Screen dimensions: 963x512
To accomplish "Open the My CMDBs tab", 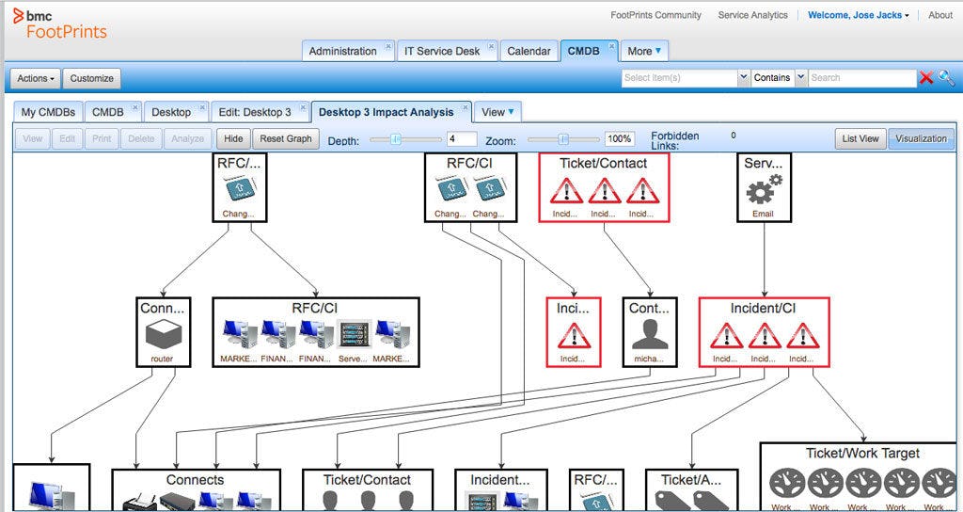I will click(48, 112).
